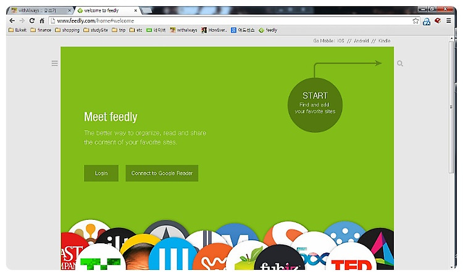Open the feedly bookmark
463x276 pixels.
pyautogui.click(x=268, y=30)
